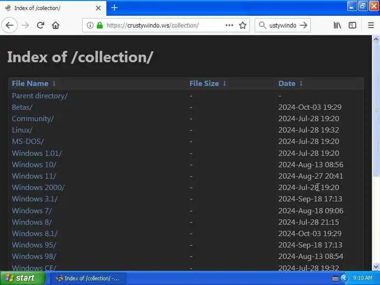The width and height of the screenshot is (380, 285).
Task: Click into the search box
Action: pyautogui.click(x=283, y=25)
